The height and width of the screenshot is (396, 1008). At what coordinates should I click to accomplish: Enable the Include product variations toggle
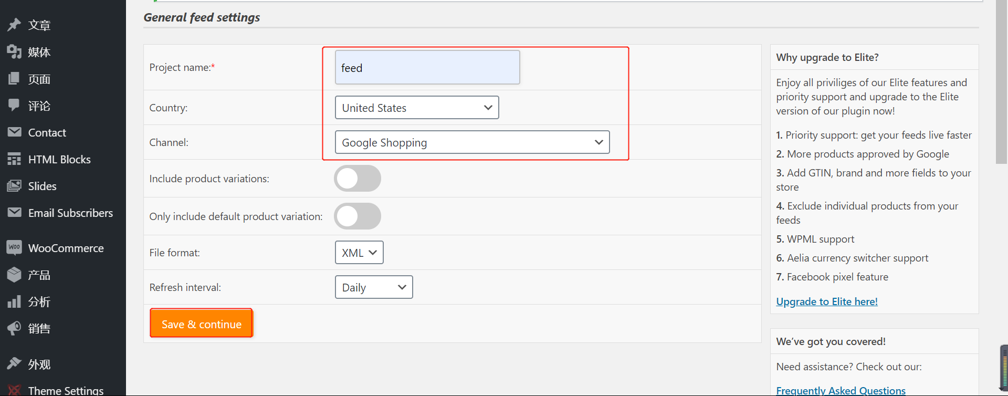[358, 179]
